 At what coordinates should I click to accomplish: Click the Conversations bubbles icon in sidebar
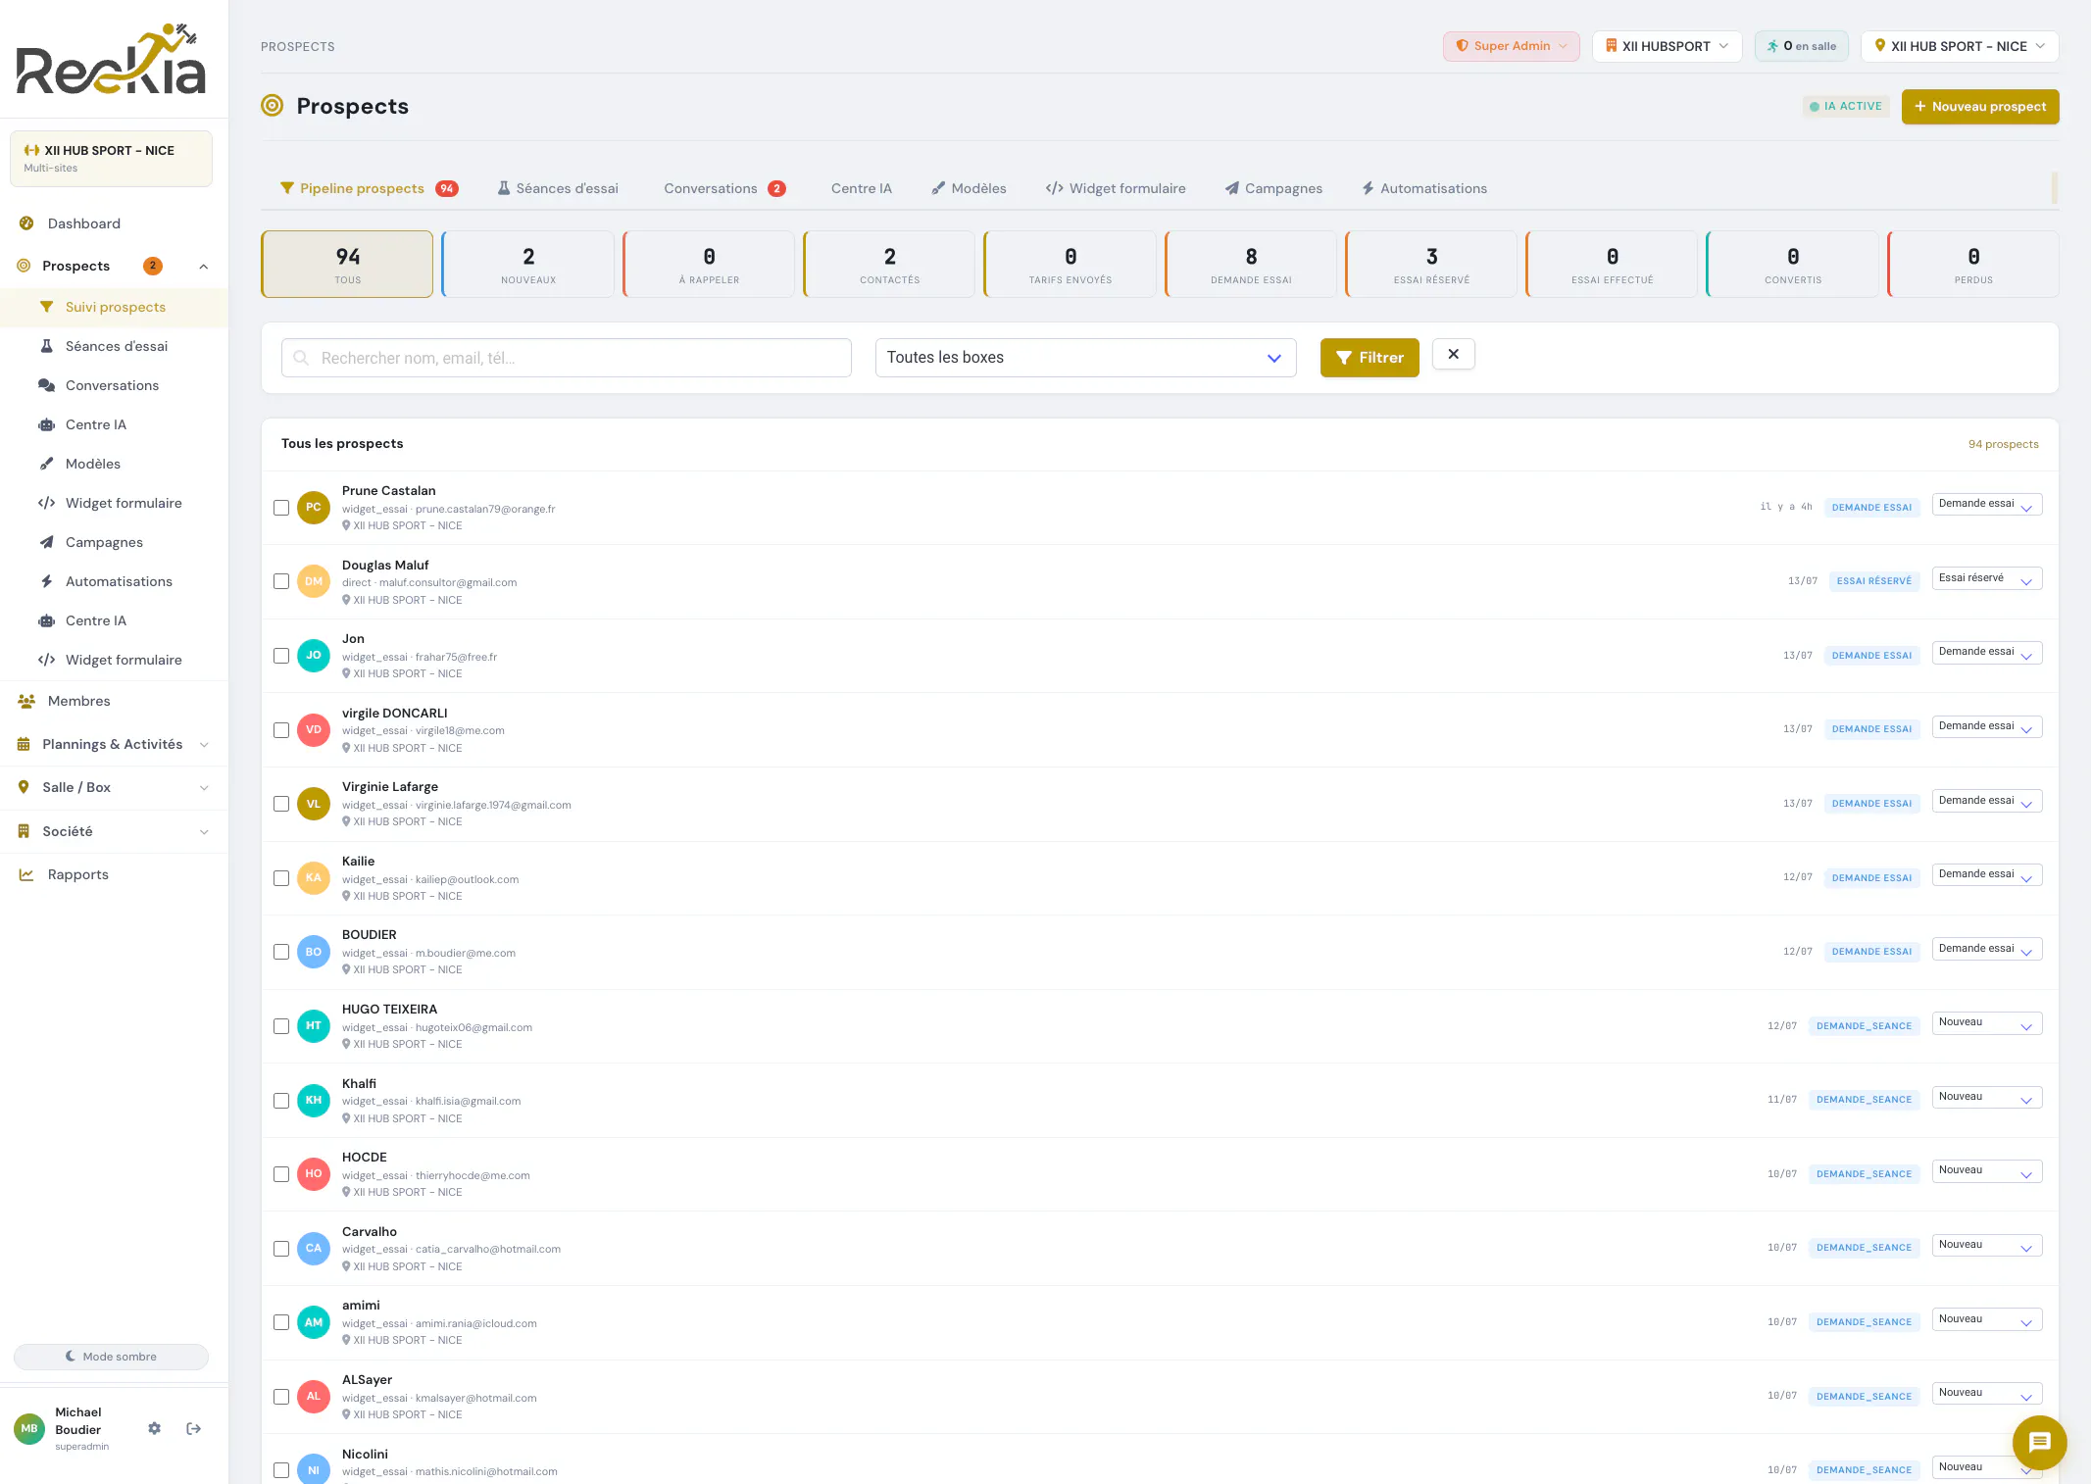point(46,385)
